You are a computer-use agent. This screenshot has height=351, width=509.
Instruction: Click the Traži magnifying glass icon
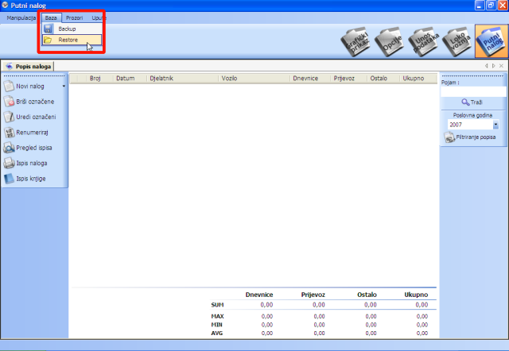(x=465, y=102)
